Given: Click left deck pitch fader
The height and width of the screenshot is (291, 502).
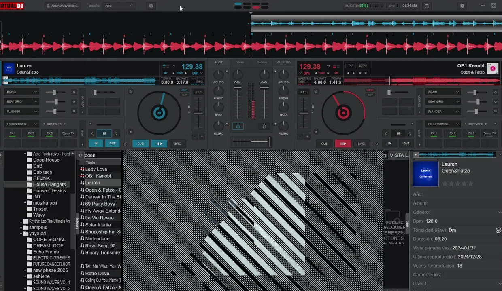Looking at the screenshot, I should [x=198, y=114].
